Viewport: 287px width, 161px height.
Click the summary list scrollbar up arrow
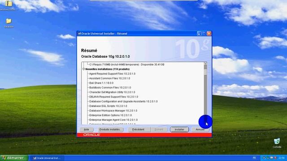205,64
